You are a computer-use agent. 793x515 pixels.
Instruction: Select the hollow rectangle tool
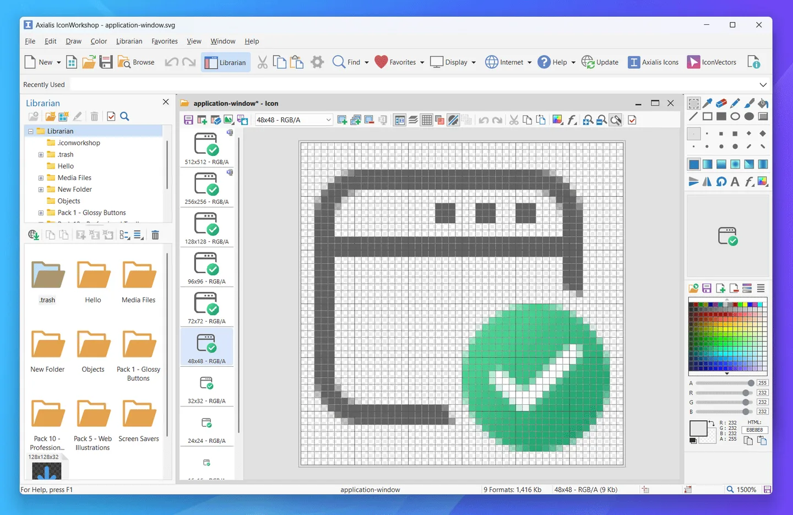point(707,116)
